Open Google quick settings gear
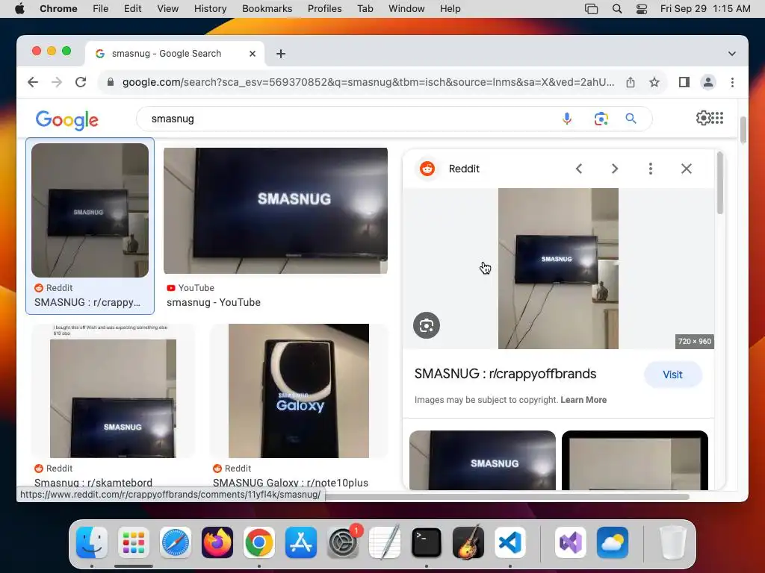 [703, 118]
